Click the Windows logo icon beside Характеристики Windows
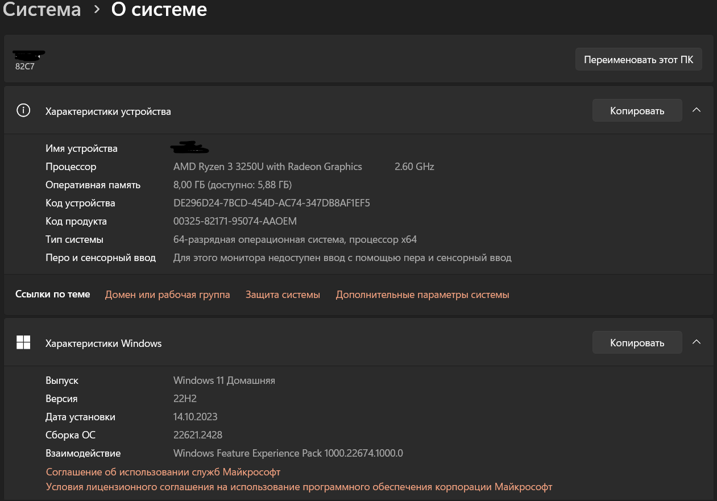Viewport: 717px width, 501px height. 23,342
